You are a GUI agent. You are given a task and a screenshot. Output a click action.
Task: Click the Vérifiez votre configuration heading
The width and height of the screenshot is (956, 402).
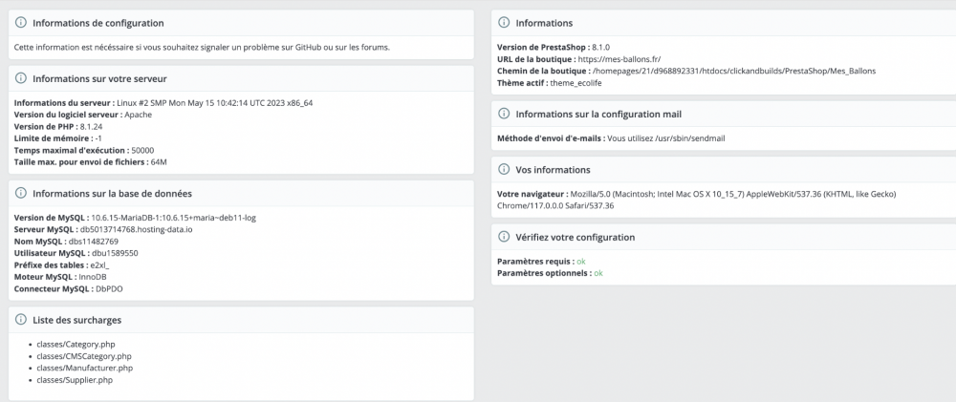tap(575, 237)
